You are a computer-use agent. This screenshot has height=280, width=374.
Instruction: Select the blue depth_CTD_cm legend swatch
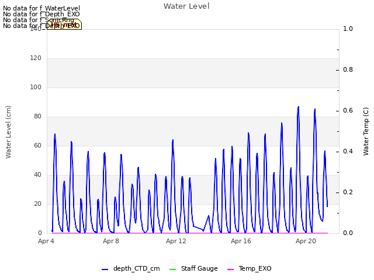click(x=105, y=269)
